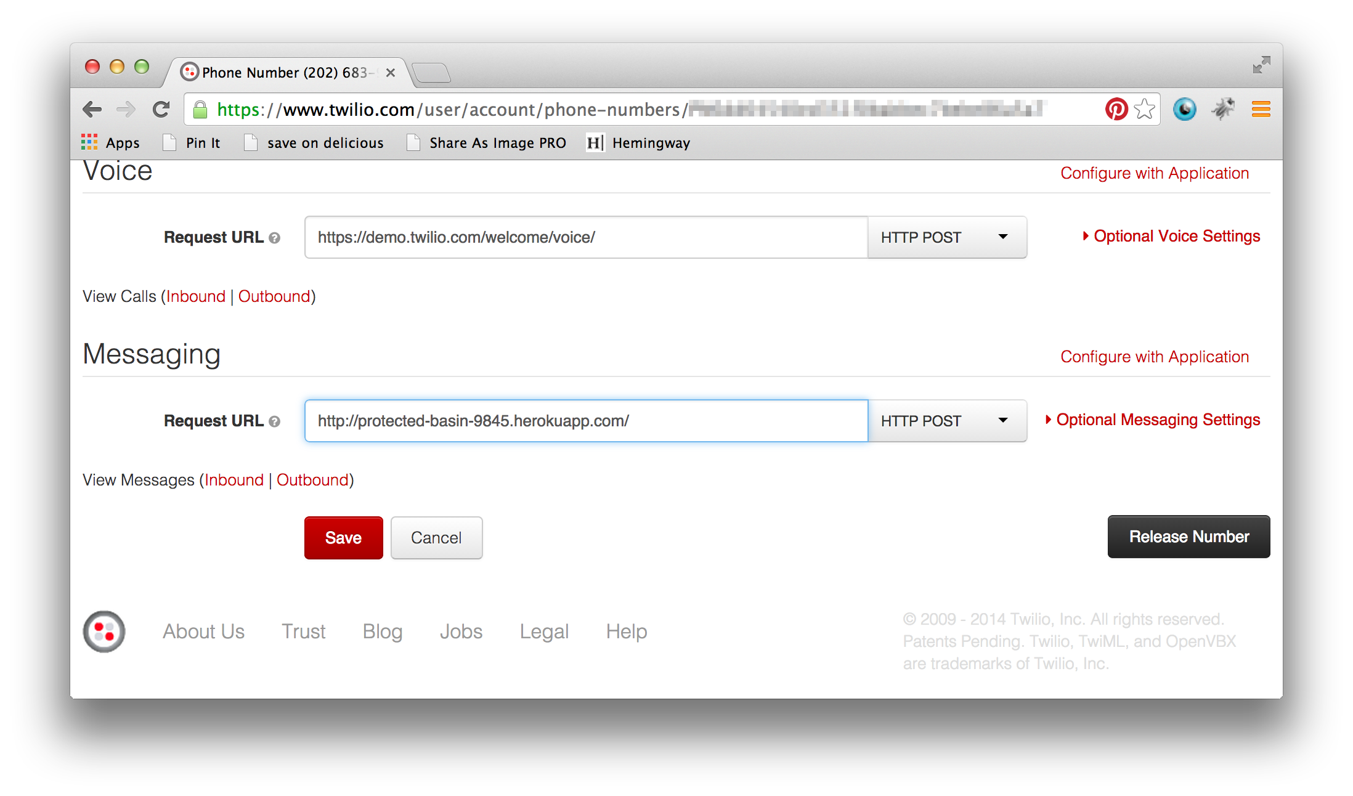Click Voice Configure with Application link

click(x=1155, y=173)
